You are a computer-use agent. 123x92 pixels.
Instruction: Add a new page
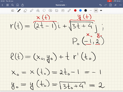(110, 5)
